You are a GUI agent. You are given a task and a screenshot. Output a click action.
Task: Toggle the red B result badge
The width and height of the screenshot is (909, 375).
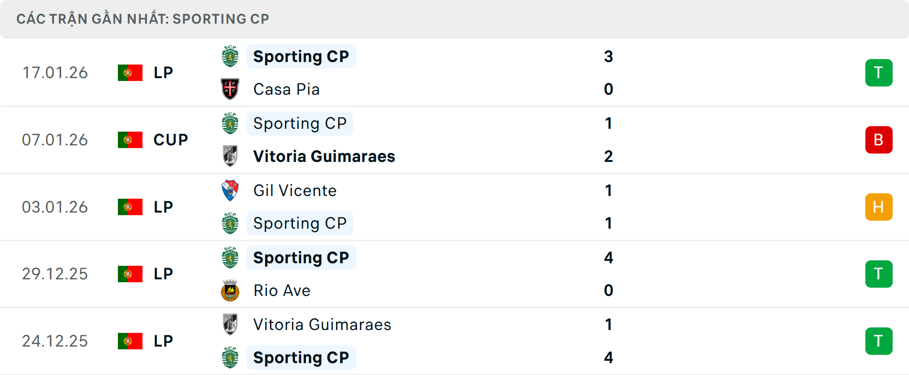pos(879,140)
